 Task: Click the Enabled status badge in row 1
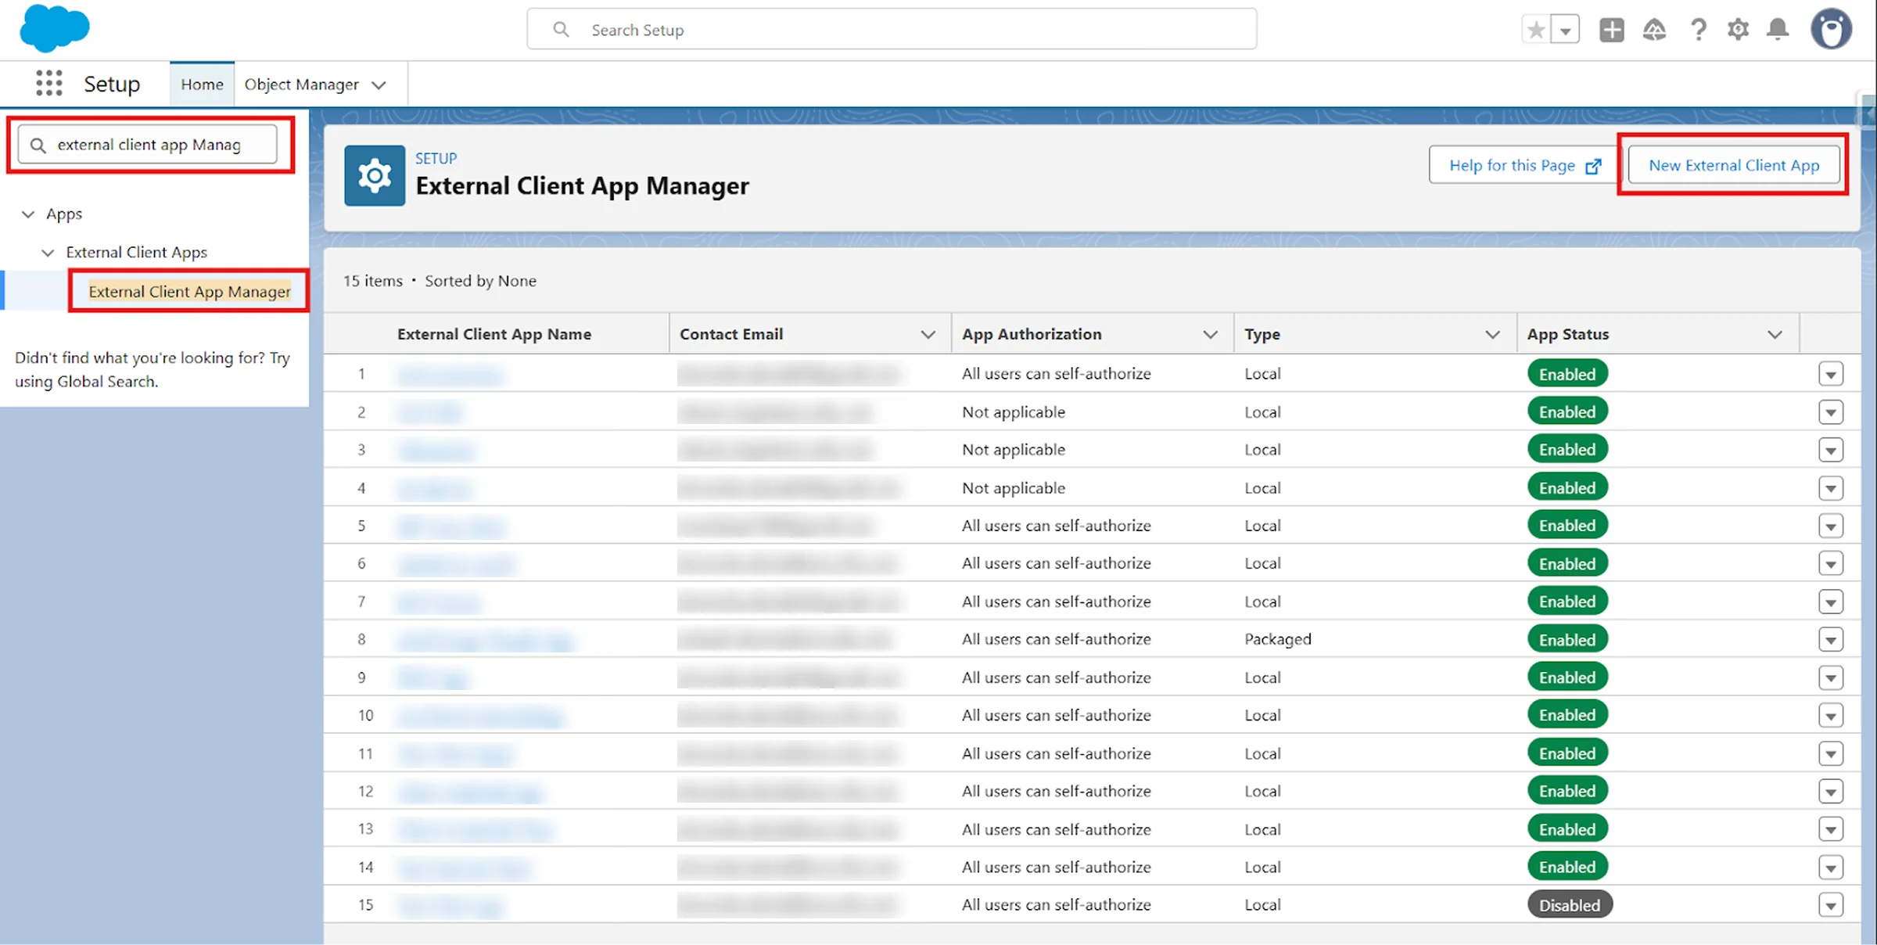pyautogui.click(x=1567, y=374)
